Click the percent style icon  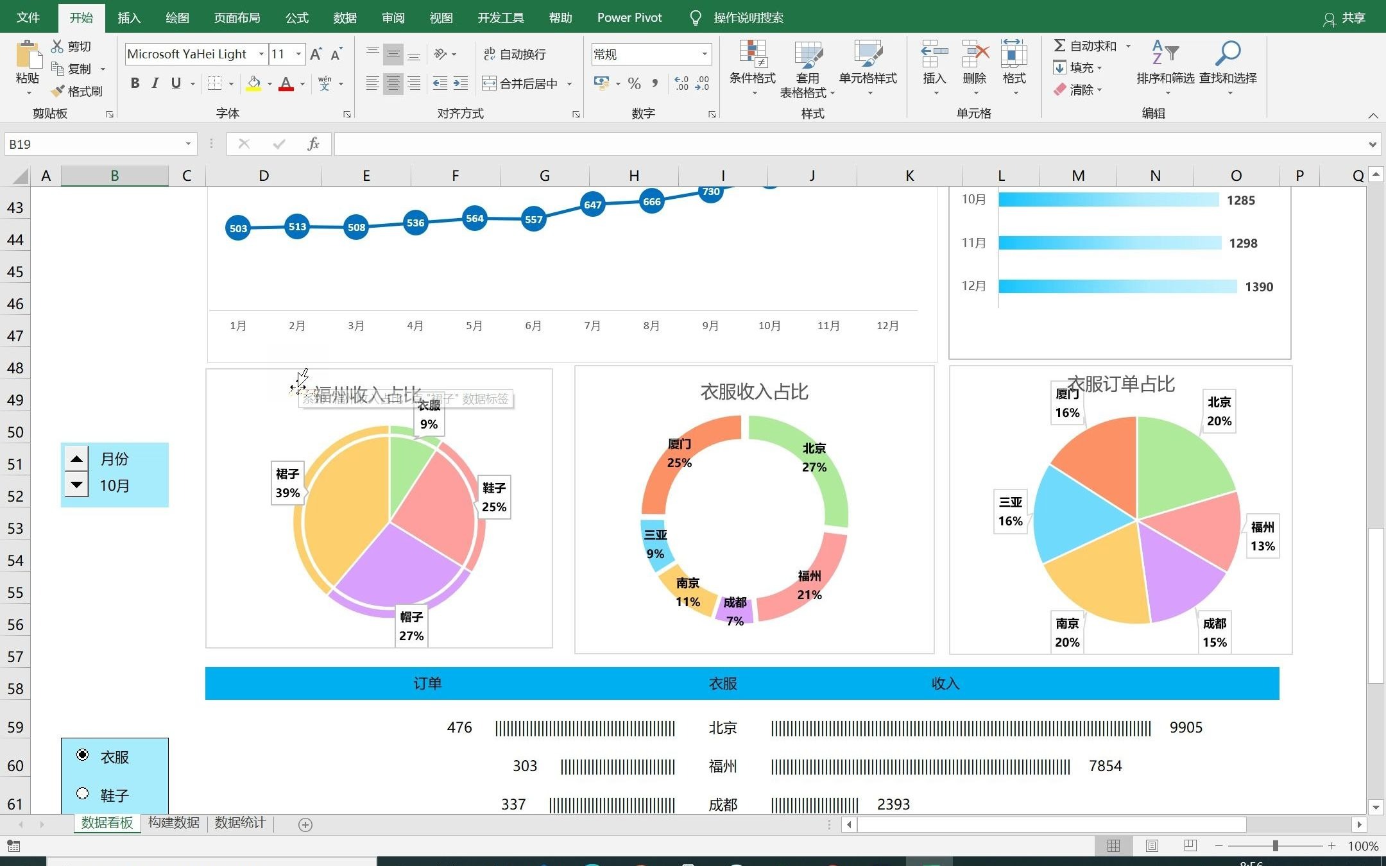point(635,83)
